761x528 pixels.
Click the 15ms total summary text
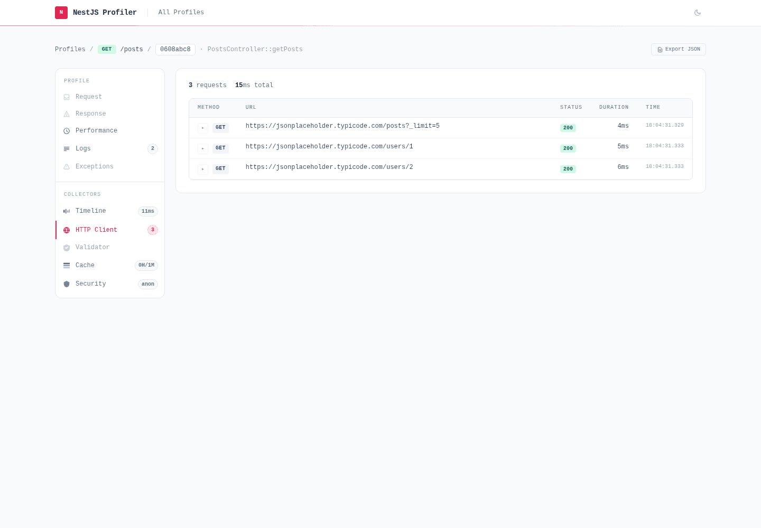pyautogui.click(x=254, y=85)
